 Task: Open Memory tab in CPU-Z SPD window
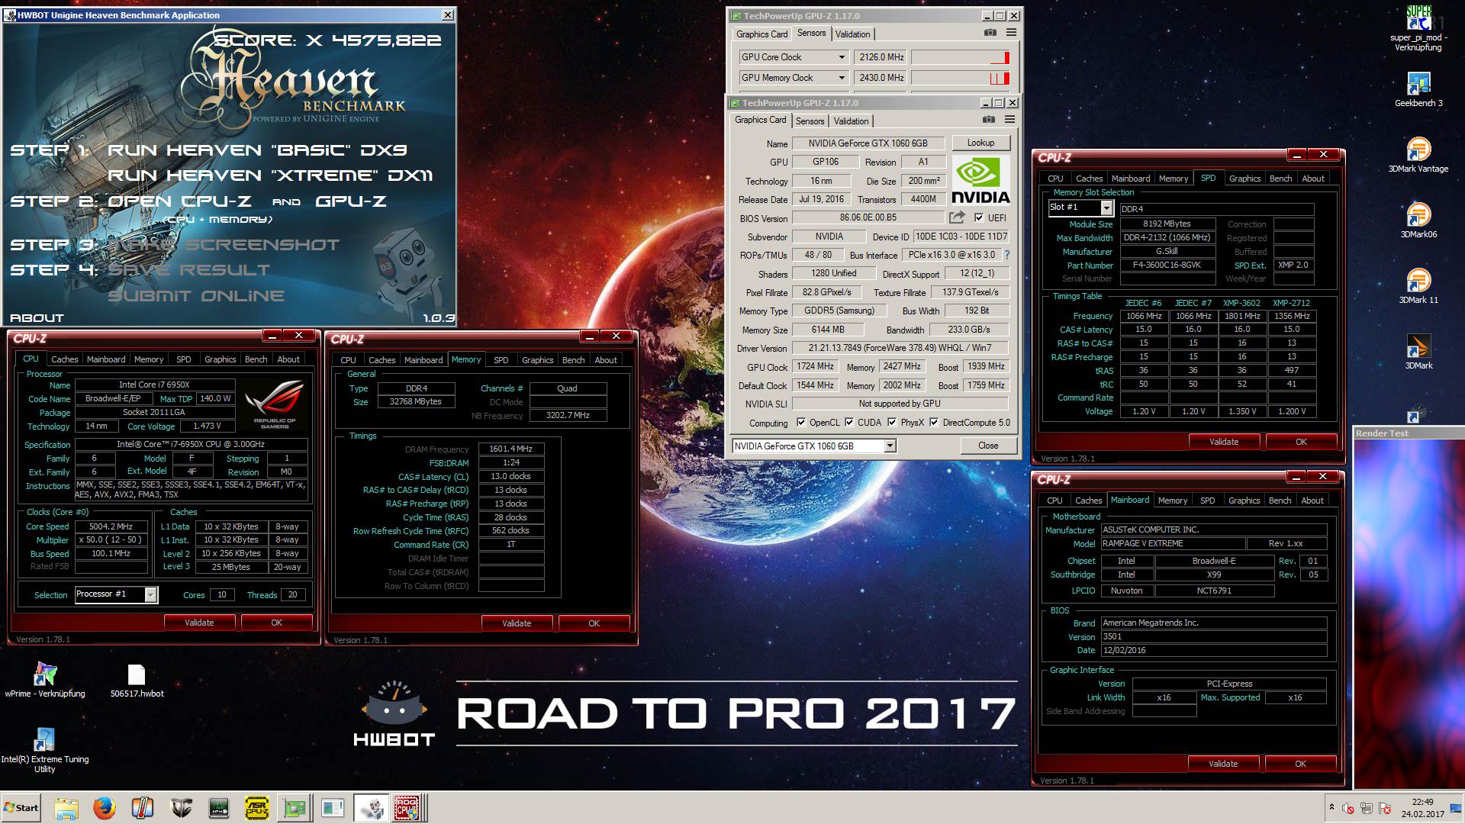pyautogui.click(x=1173, y=179)
